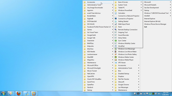Launch Google Talk from the taskbar

(11, 93)
